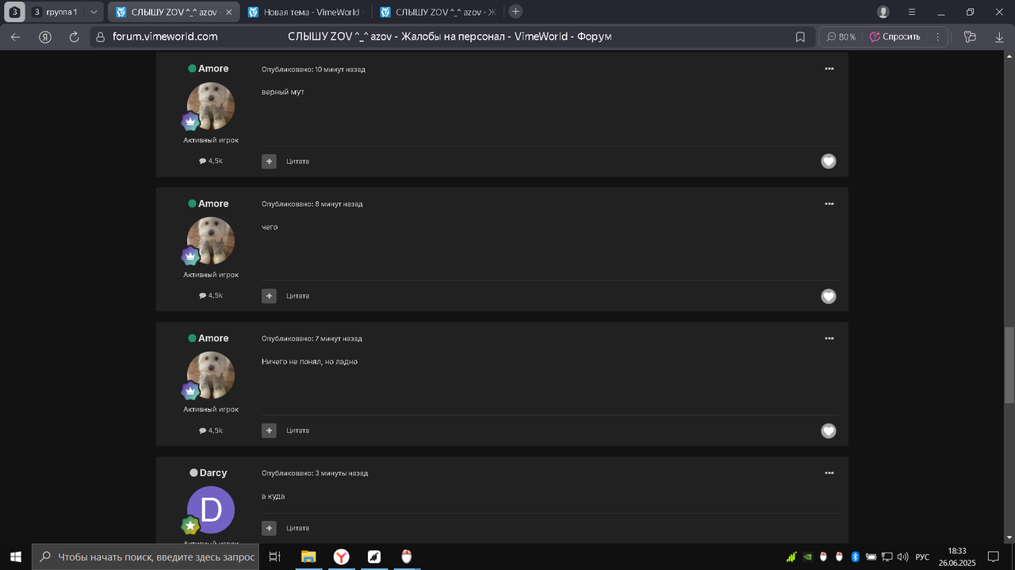Multi-quote plus on верный мут post
This screenshot has height=570, width=1015.
(269, 161)
